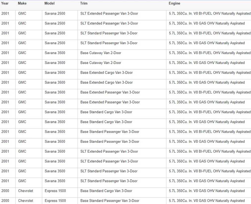The image size is (251, 204).
Task: Click Express 1500 in the Base Standard Passenger row
Action: point(55,201)
